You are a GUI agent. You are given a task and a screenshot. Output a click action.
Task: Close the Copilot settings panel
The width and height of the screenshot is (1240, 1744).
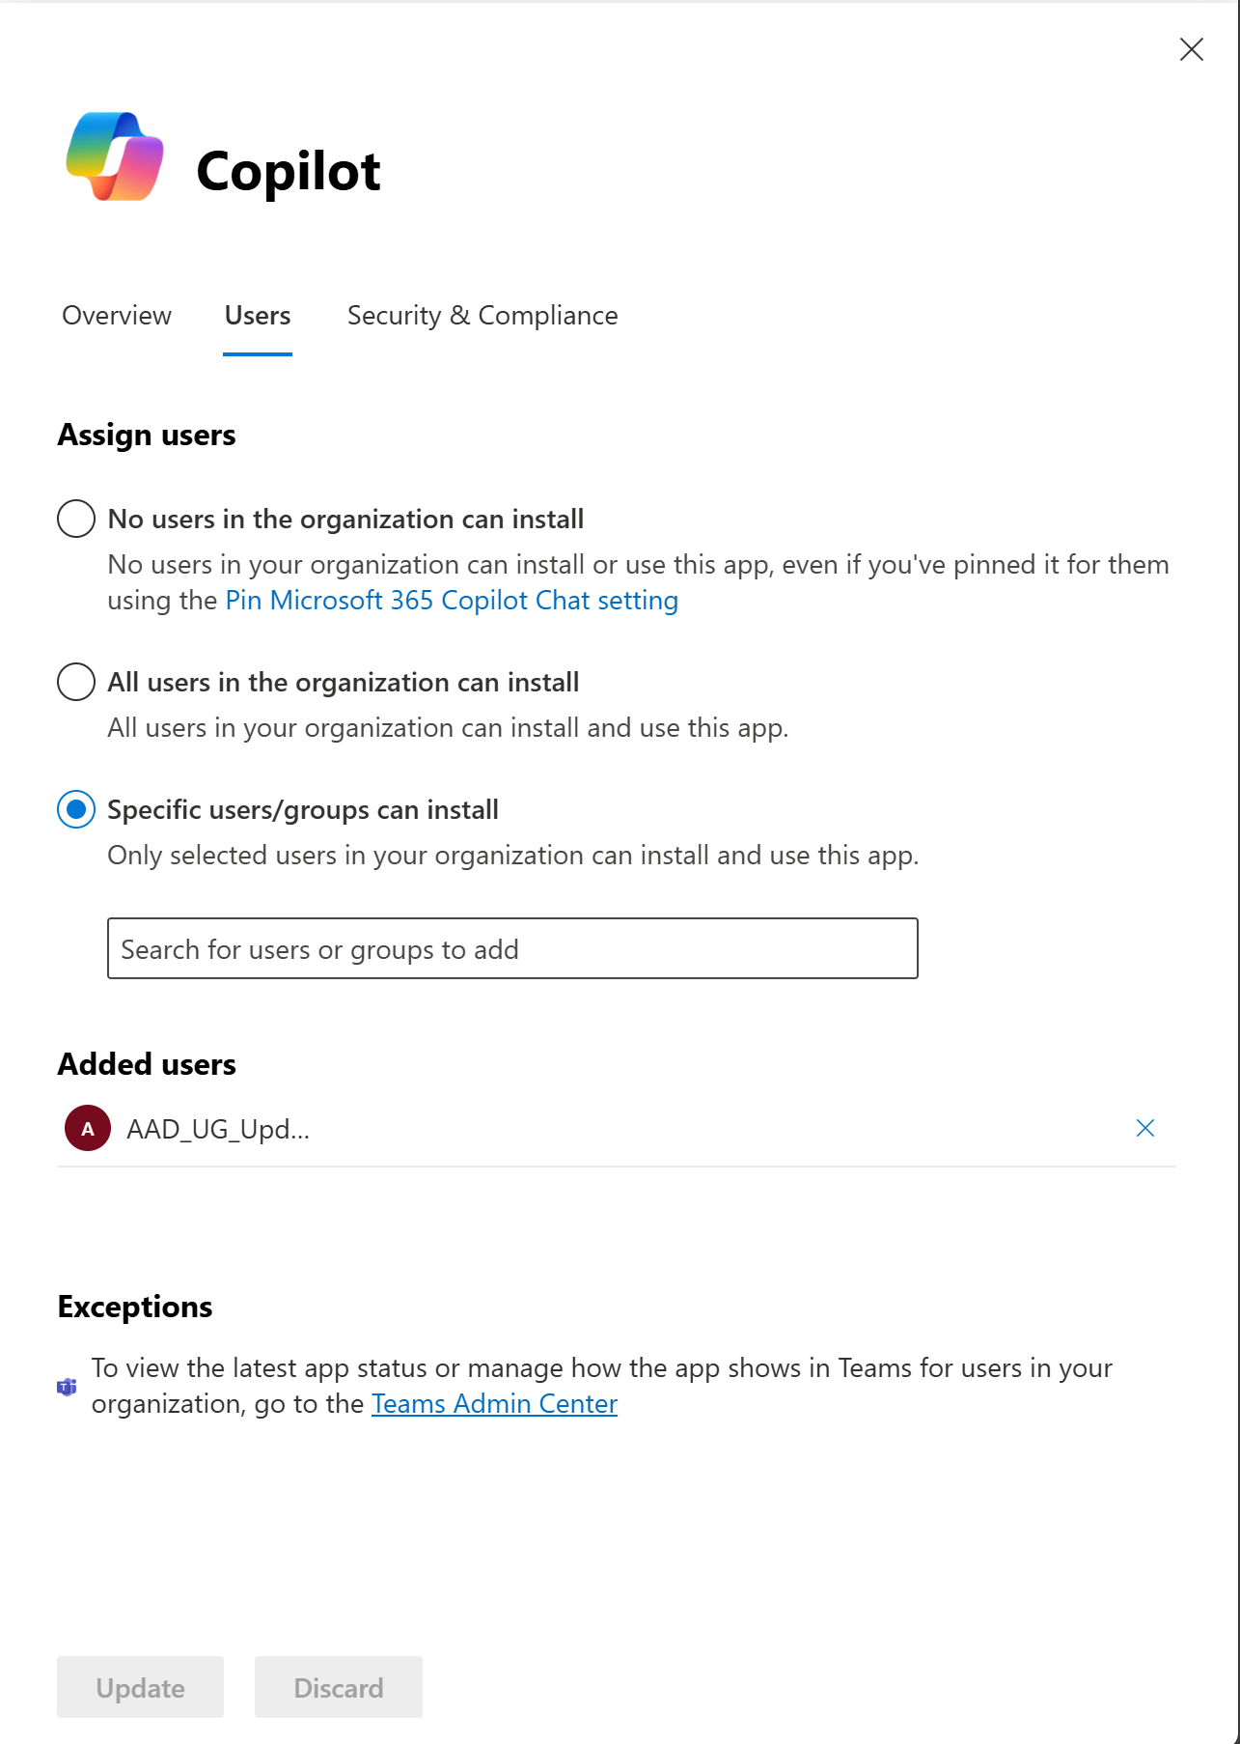point(1191,49)
